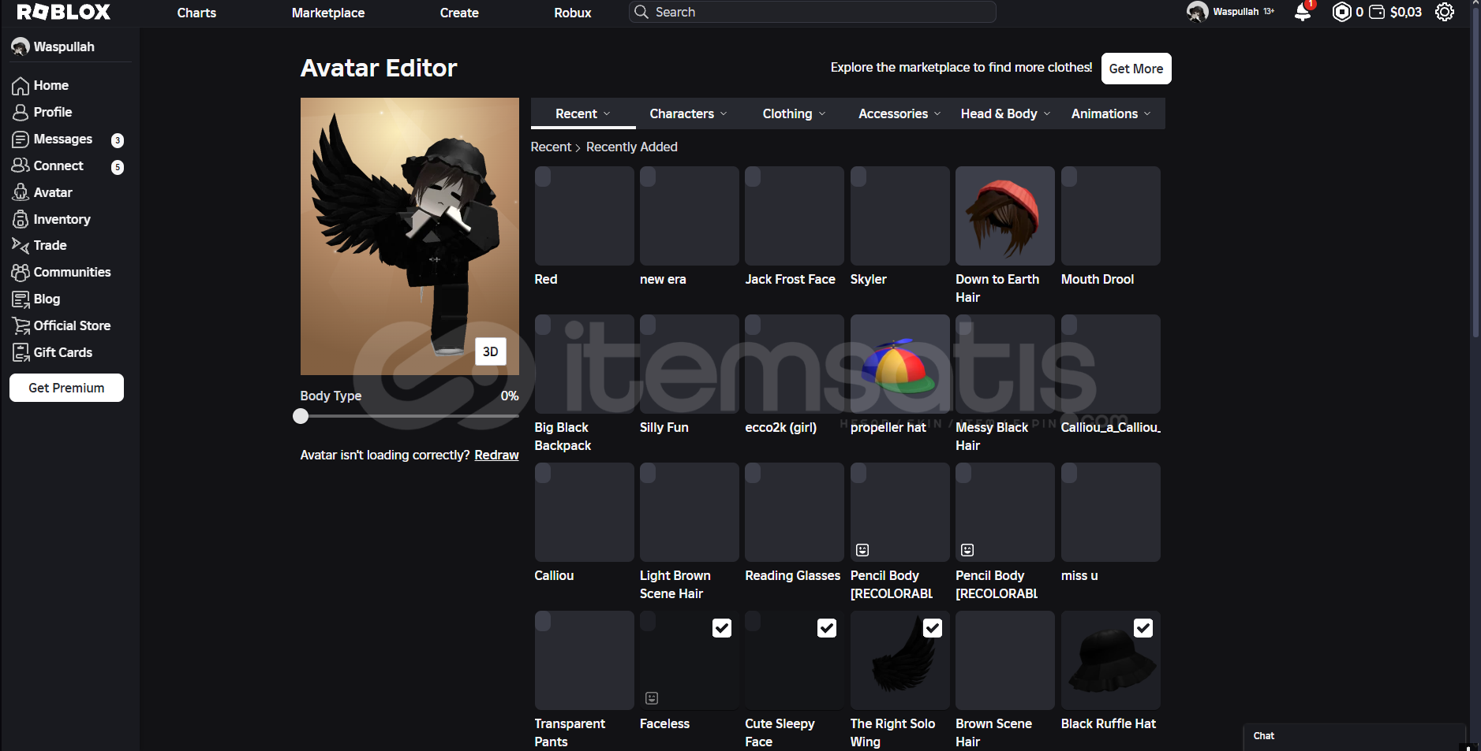This screenshot has height=751, width=1481.
Task: Click the Home icon in sidebar
Action: point(21,86)
